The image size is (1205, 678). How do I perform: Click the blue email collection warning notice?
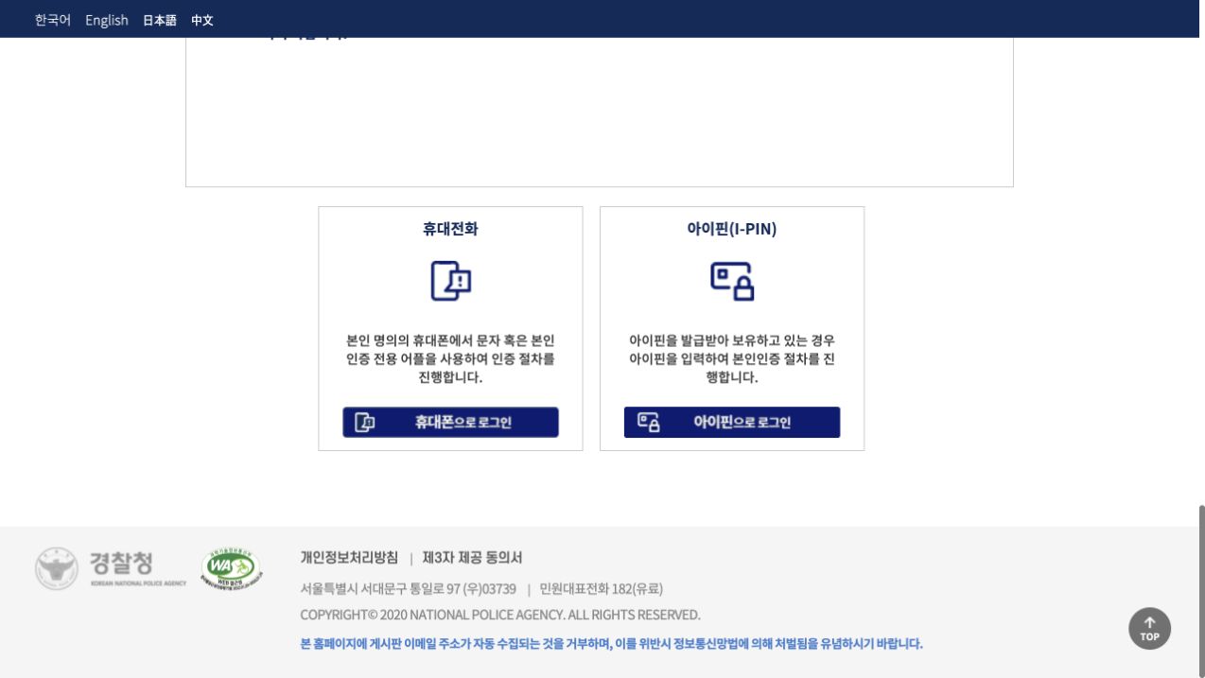click(611, 644)
